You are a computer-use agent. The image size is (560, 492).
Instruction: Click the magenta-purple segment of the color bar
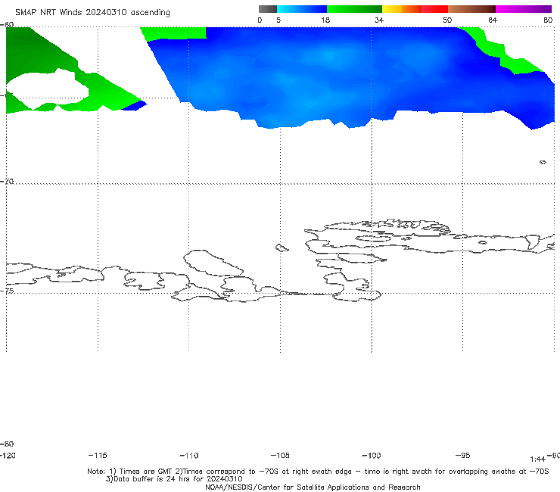click(x=524, y=9)
